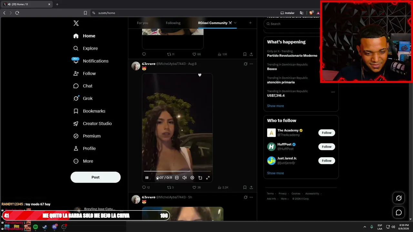Click the x.com/home address bar
The image size is (413, 232).
(107, 13)
